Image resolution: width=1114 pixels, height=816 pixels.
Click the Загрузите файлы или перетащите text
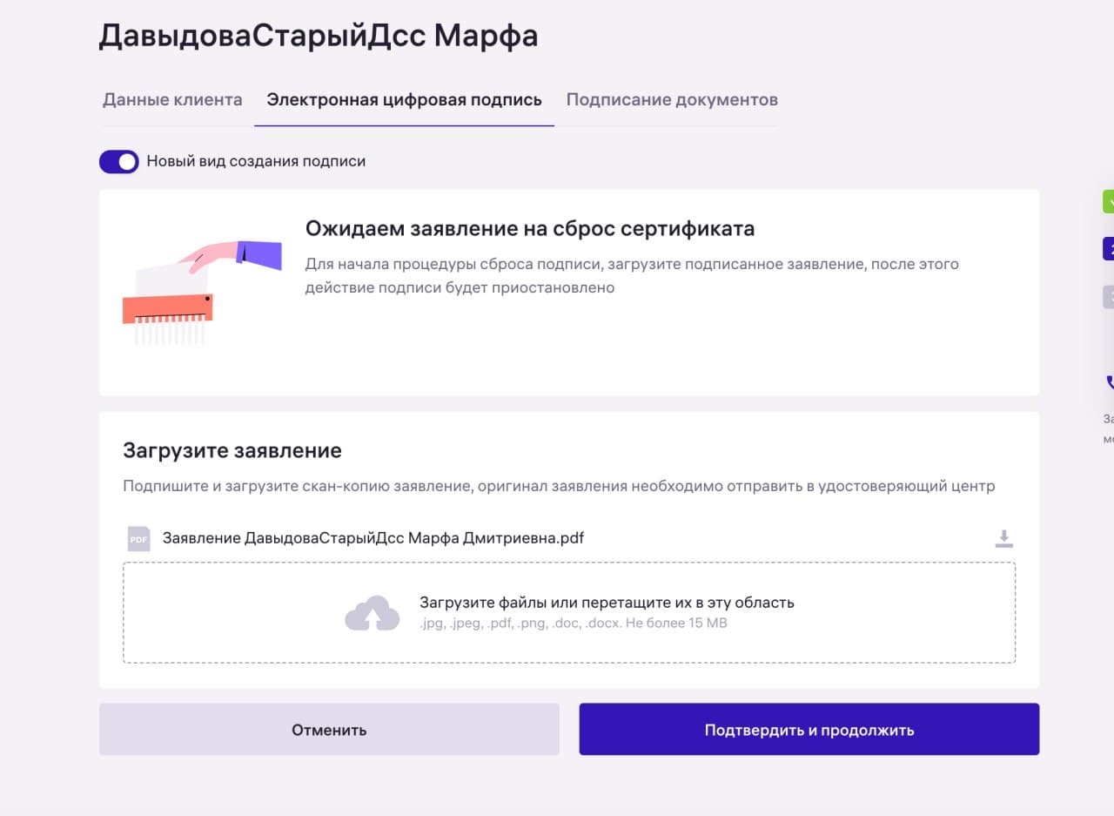[607, 602]
